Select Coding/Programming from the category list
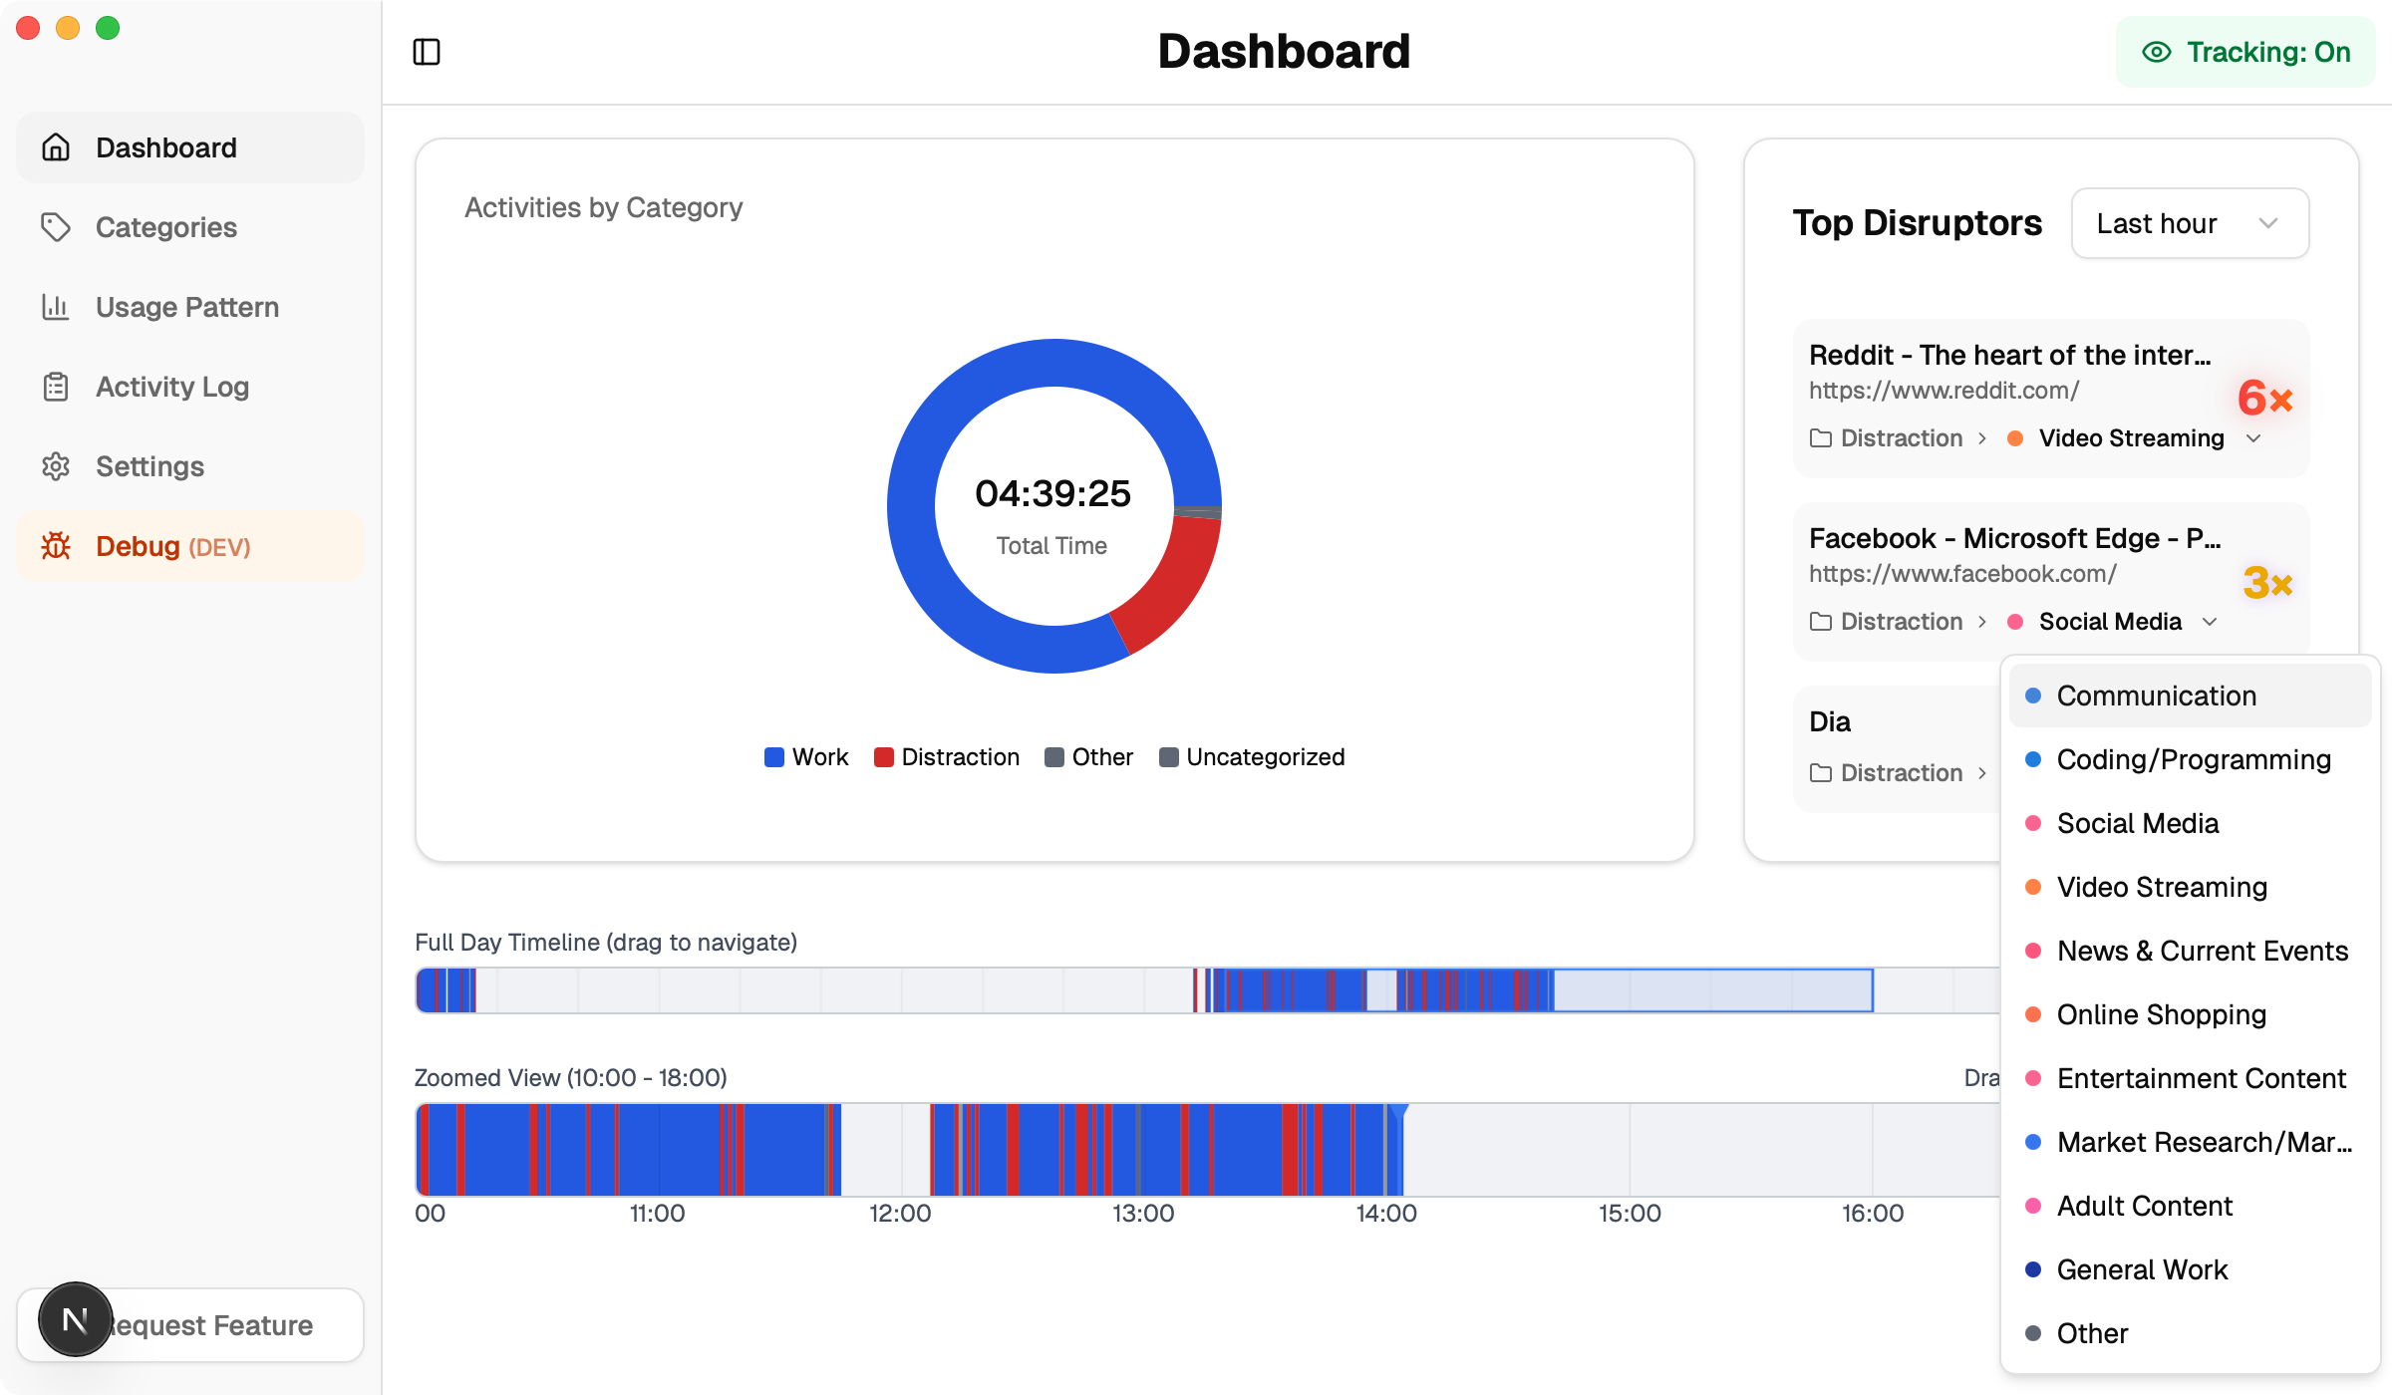 point(2193,759)
